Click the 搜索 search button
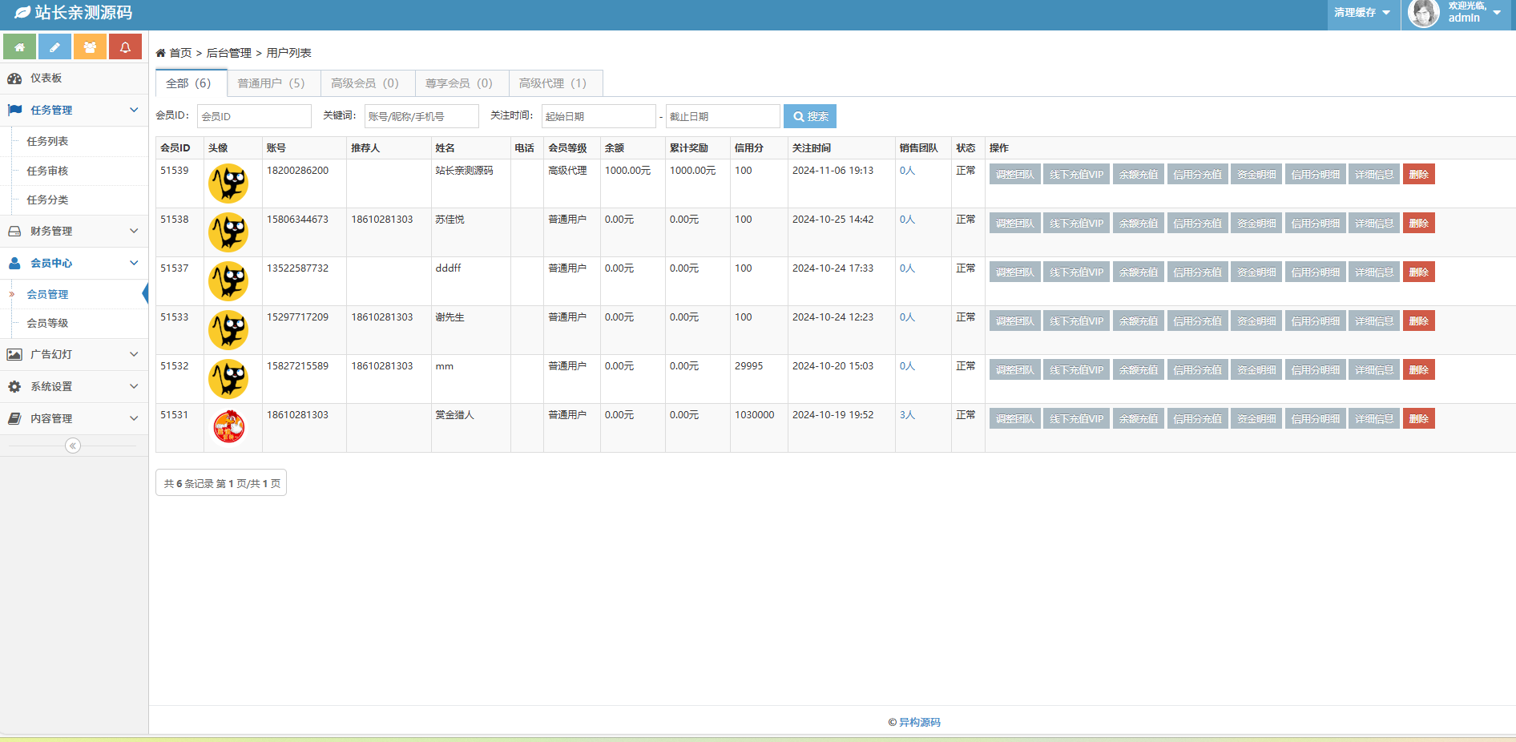 point(809,116)
